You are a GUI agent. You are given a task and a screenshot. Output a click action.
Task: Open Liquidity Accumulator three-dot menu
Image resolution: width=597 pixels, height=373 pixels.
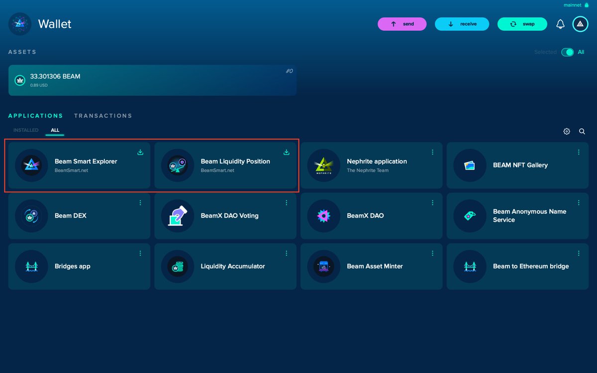[x=287, y=254]
